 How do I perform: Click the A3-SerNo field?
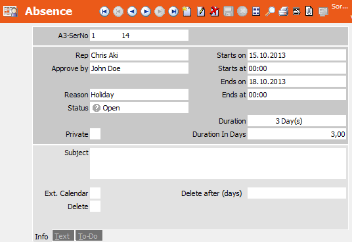click(x=139, y=36)
